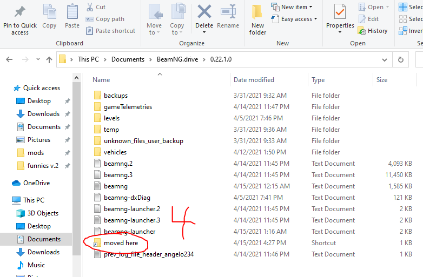Click navigation pane scroll up arrow
Screen dimensions: 423x277
pos(77,78)
